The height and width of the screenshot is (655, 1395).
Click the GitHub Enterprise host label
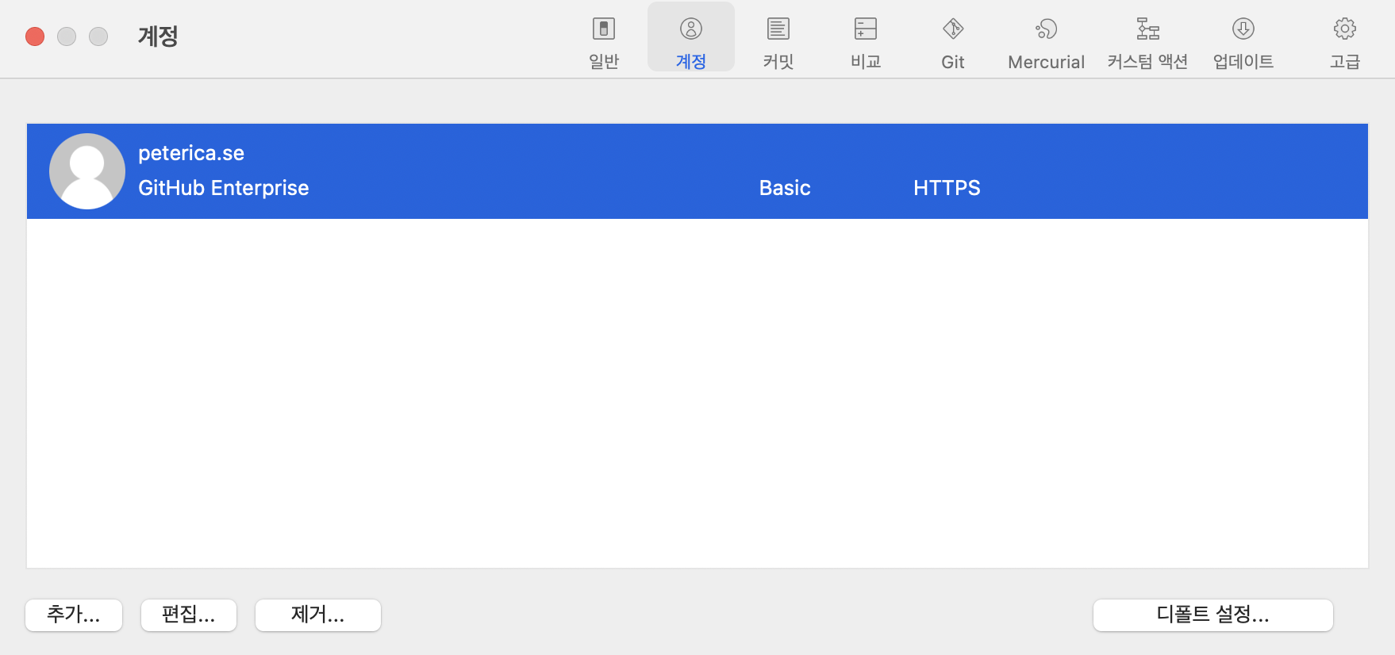(x=224, y=188)
